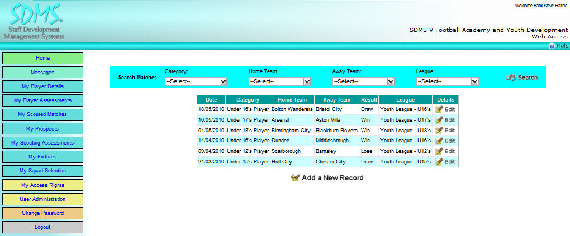The width and height of the screenshot is (570, 236).
Task: Open My Scouting Assessments
Action: [x=42, y=143]
